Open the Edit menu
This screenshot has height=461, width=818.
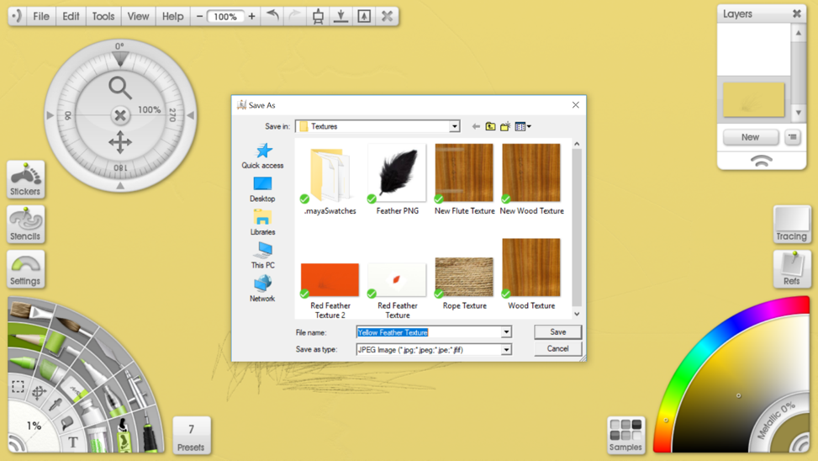pyautogui.click(x=71, y=16)
